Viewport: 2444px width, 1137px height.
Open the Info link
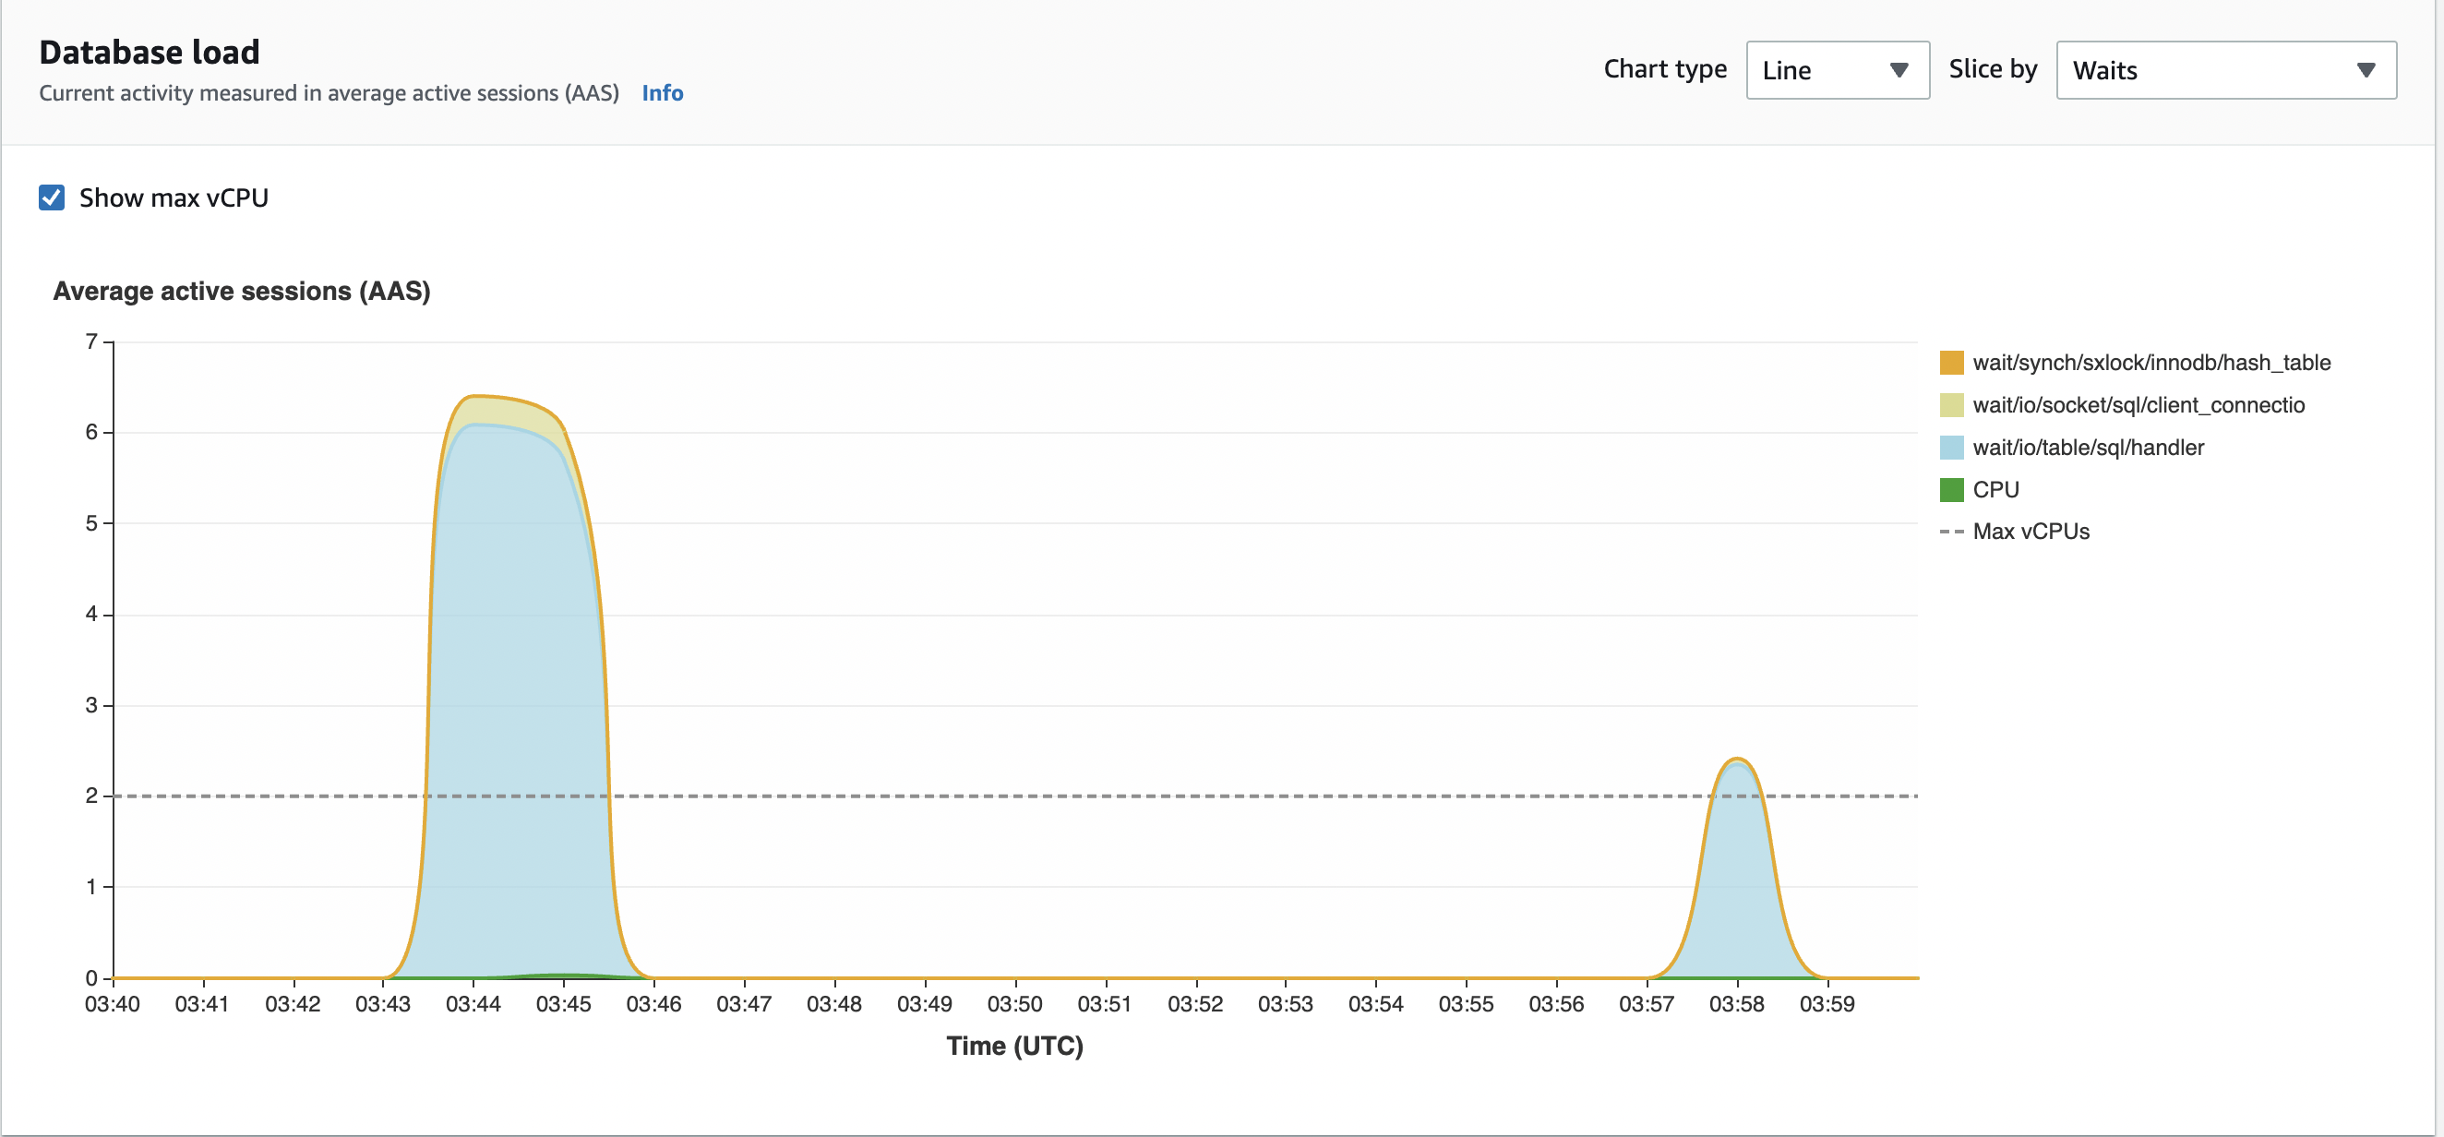[x=663, y=93]
